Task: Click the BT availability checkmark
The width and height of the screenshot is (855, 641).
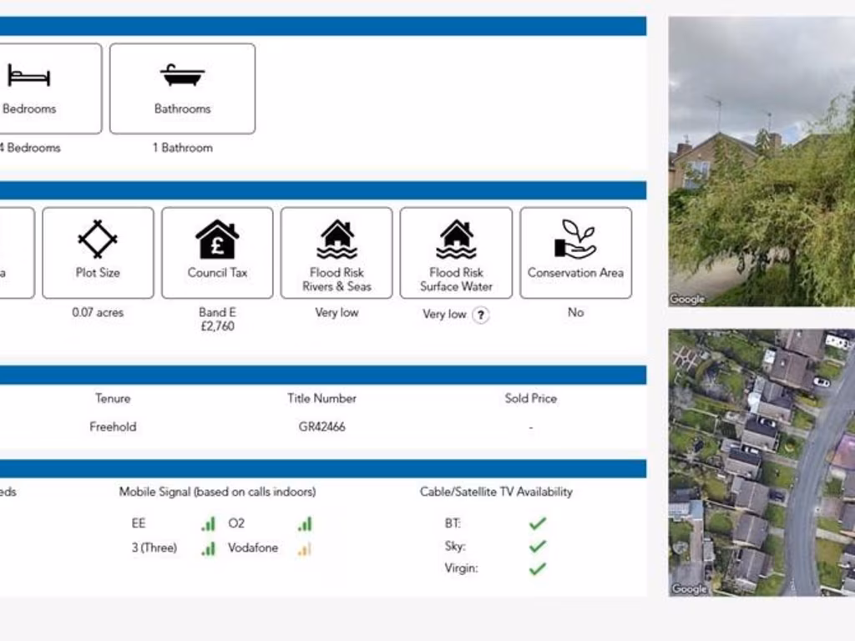Action: (x=537, y=523)
